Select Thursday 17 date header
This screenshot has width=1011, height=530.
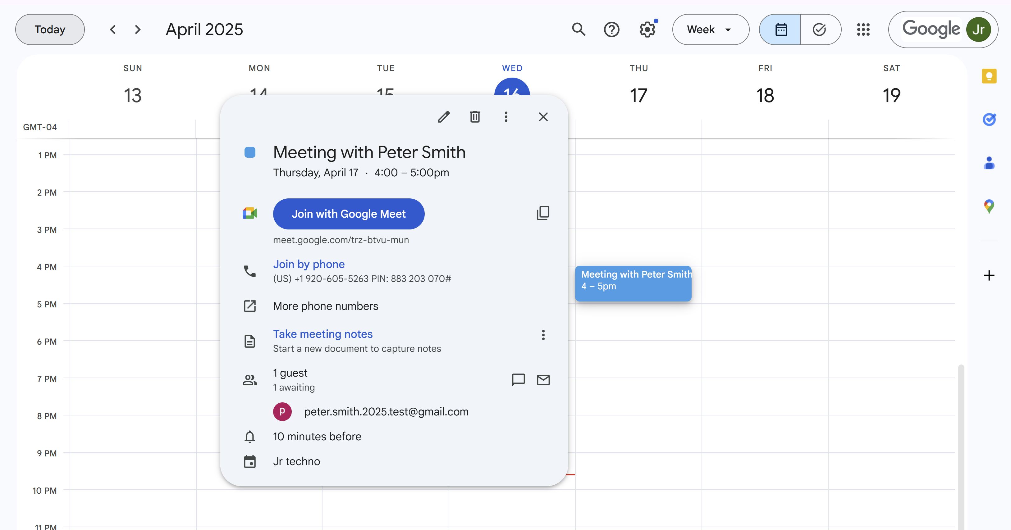tap(638, 95)
